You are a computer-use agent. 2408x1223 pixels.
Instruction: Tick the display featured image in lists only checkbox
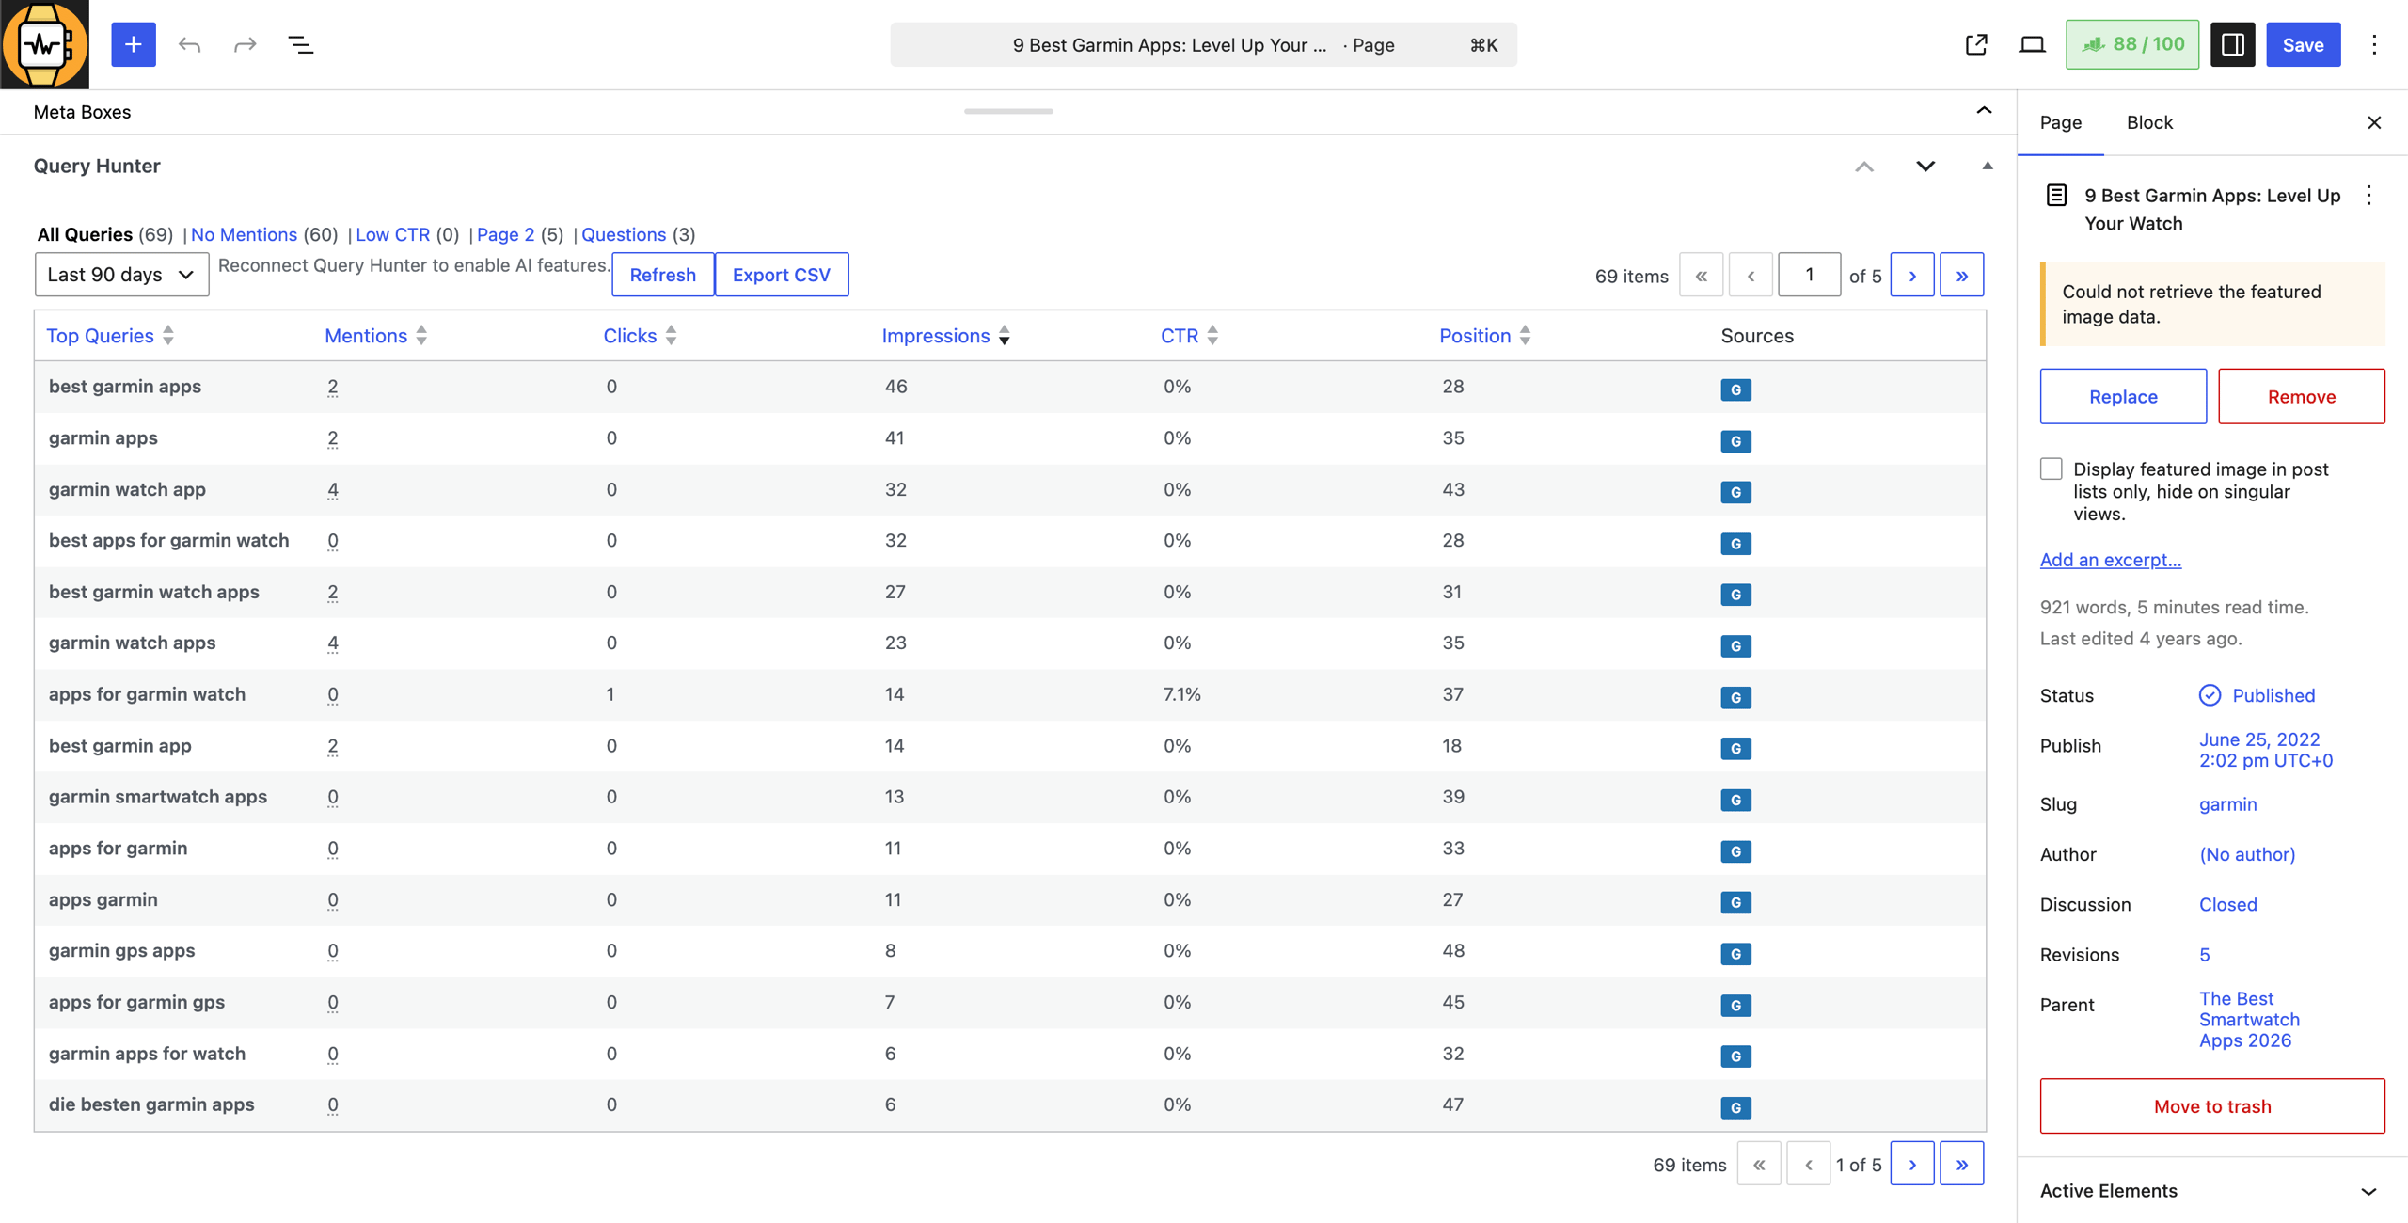[x=2051, y=469]
